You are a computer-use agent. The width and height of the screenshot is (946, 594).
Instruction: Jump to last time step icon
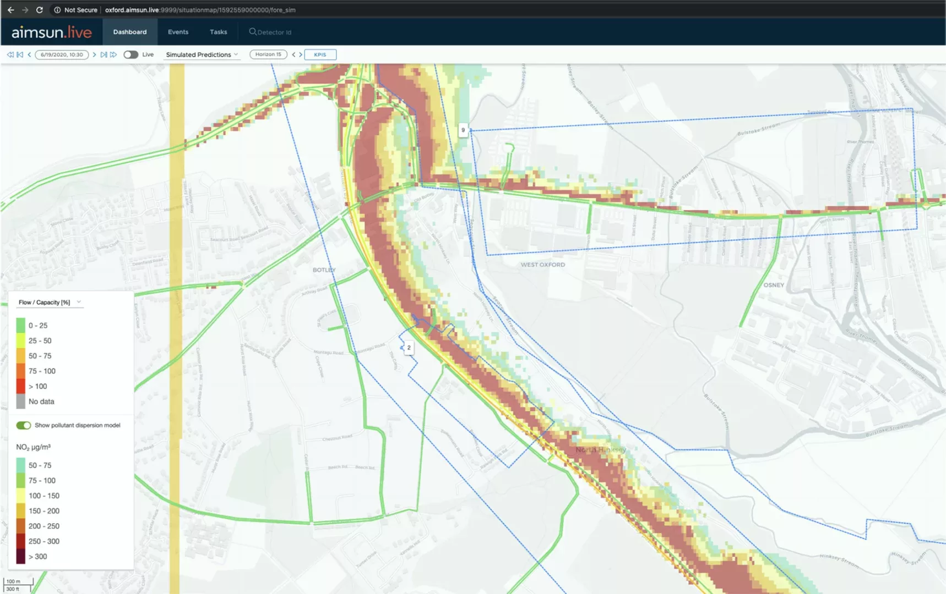104,54
